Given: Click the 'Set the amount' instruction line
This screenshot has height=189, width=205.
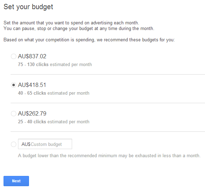Looking at the screenshot, I should click(71, 23).
